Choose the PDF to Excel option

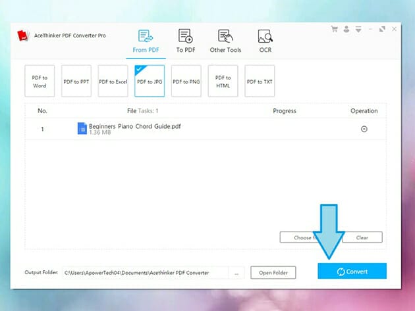pos(113,82)
